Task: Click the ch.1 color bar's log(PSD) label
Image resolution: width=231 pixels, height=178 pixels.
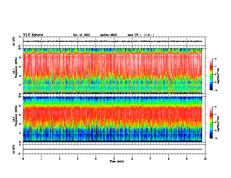Action: pos(218,76)
